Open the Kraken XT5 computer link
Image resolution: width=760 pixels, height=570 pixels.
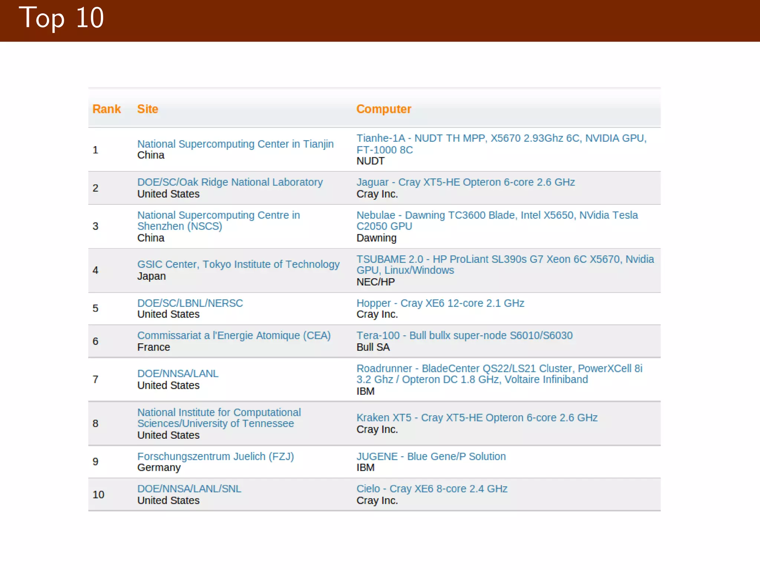477,418
